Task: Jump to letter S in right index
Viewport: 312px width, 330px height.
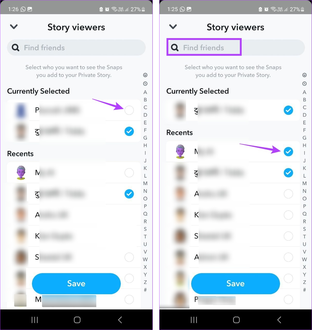Action: [305, 229]
